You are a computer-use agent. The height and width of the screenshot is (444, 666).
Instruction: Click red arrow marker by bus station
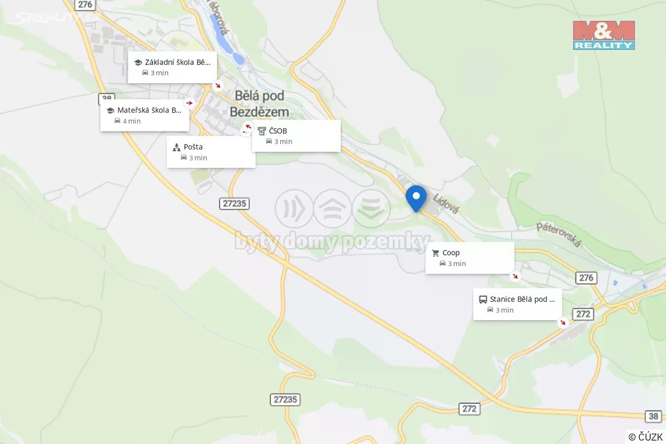click(563, 322)
